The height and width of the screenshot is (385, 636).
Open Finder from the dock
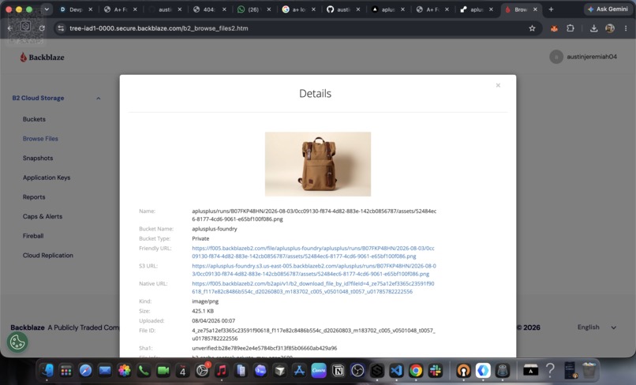(47, 370)
